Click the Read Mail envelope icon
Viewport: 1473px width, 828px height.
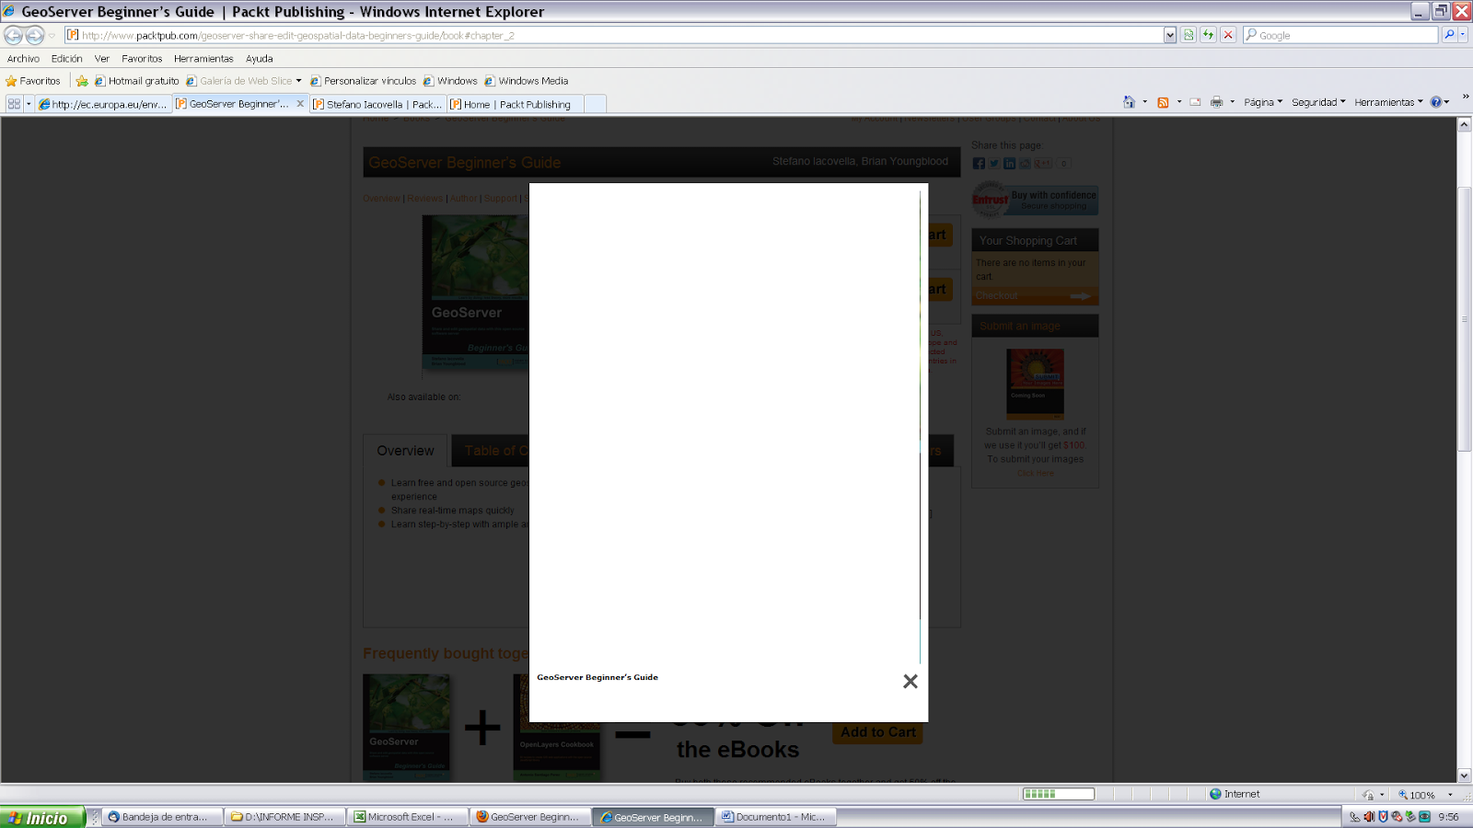(x=1195, y=102)
